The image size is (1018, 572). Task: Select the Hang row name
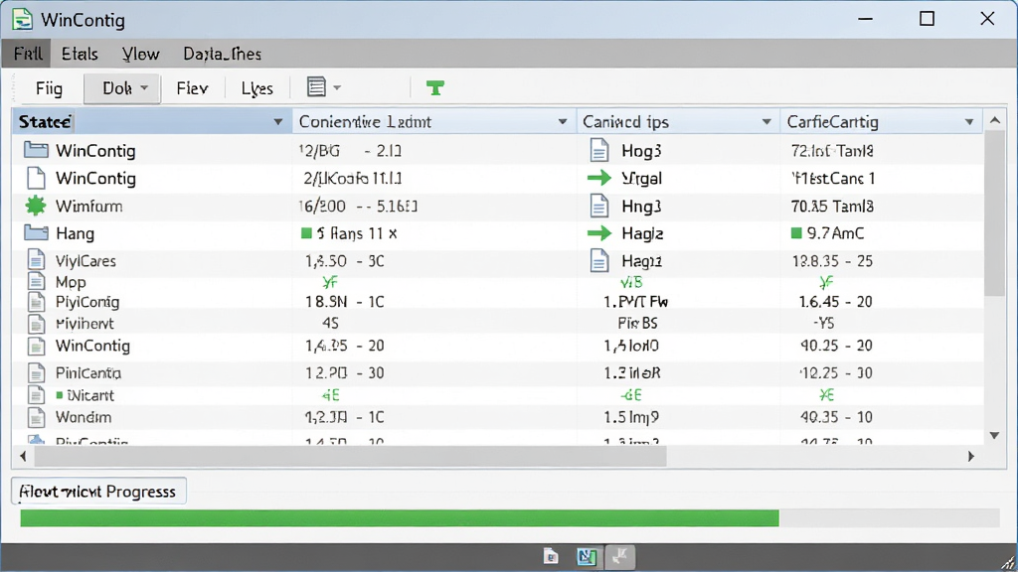75,233
